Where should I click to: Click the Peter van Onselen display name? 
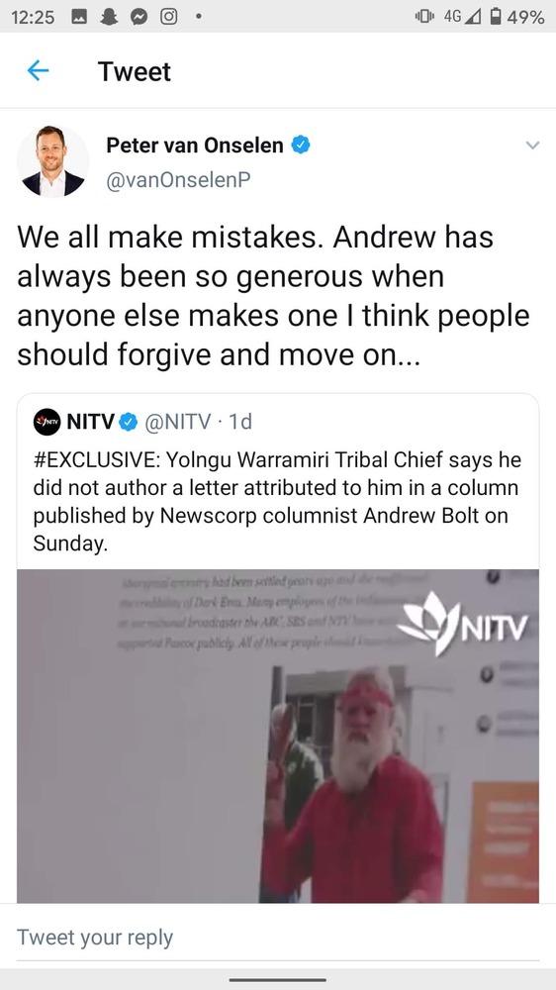click(194, 146)
